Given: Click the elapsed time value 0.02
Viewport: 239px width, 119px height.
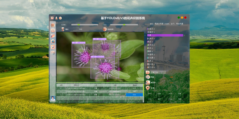Looking at the screenshot, I should point(81,29).
